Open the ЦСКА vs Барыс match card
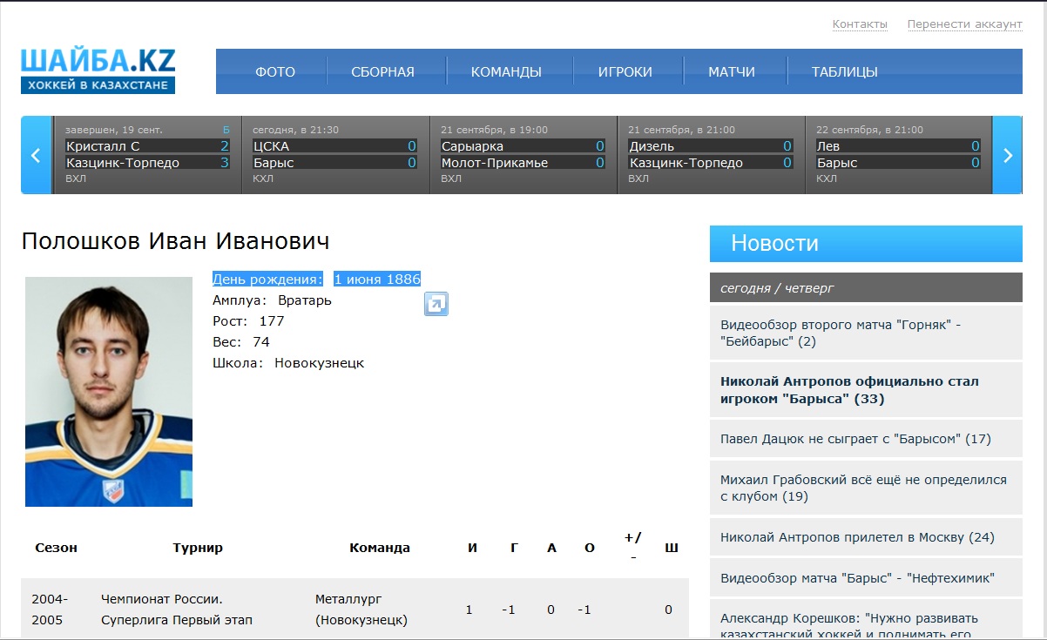This screenshot has width=1047, height=640. point(334,155)
